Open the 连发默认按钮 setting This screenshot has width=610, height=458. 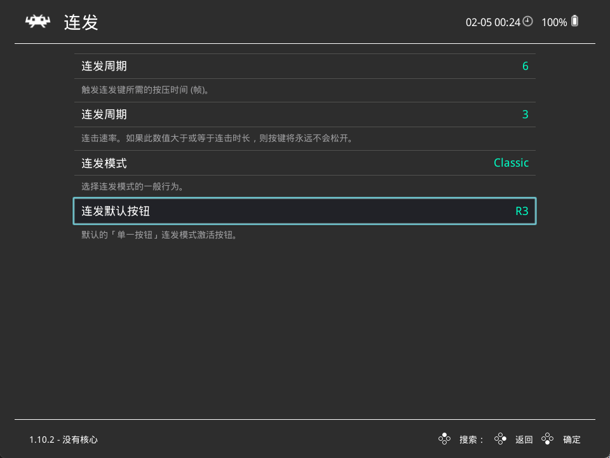point(304,211)
